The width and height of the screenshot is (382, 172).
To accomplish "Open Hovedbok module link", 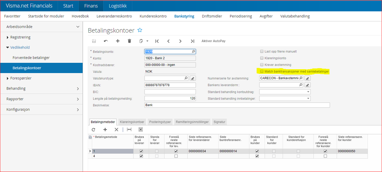I will tap(80, 16).
